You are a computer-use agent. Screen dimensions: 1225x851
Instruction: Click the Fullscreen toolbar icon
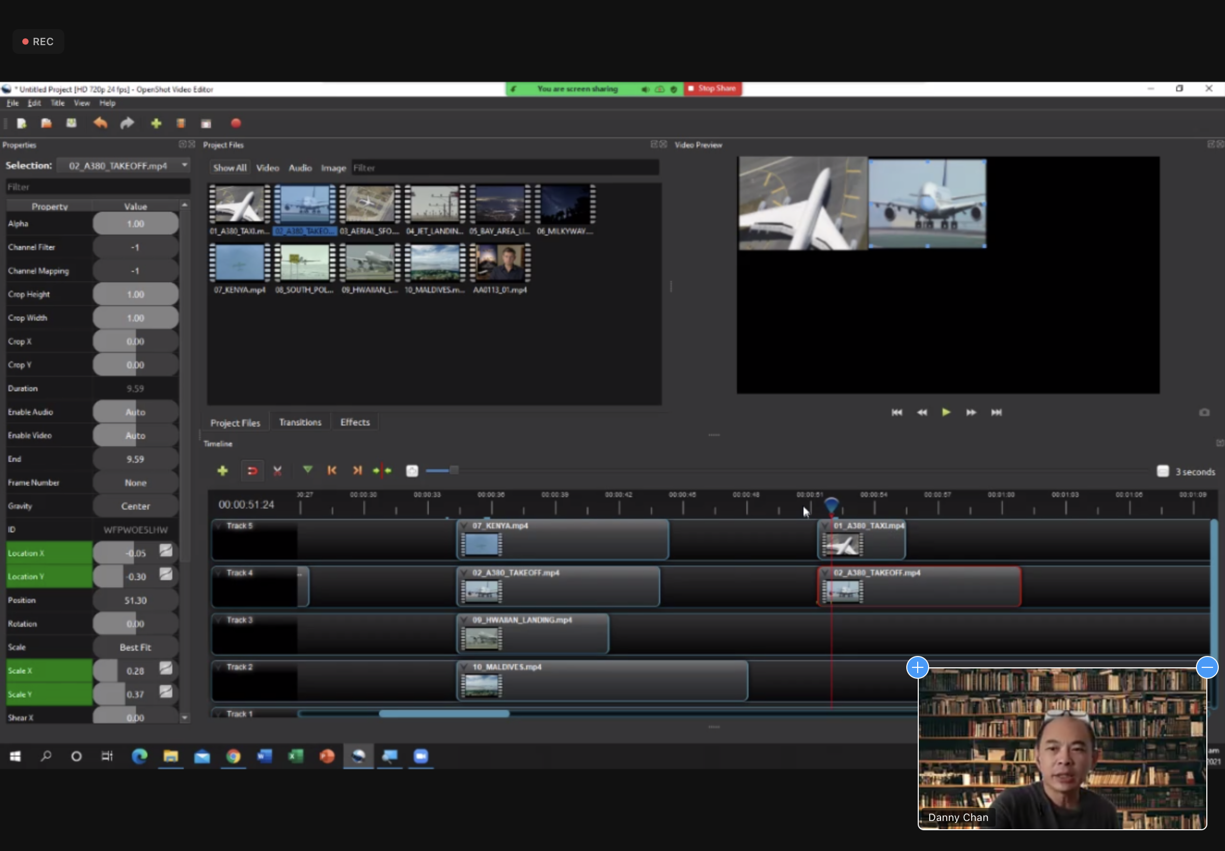(x=206, y=123)
